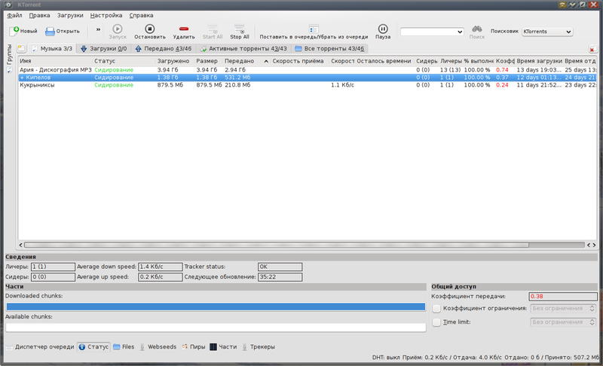Click the new tab icon left of Музыка

(x=22, y=48)
